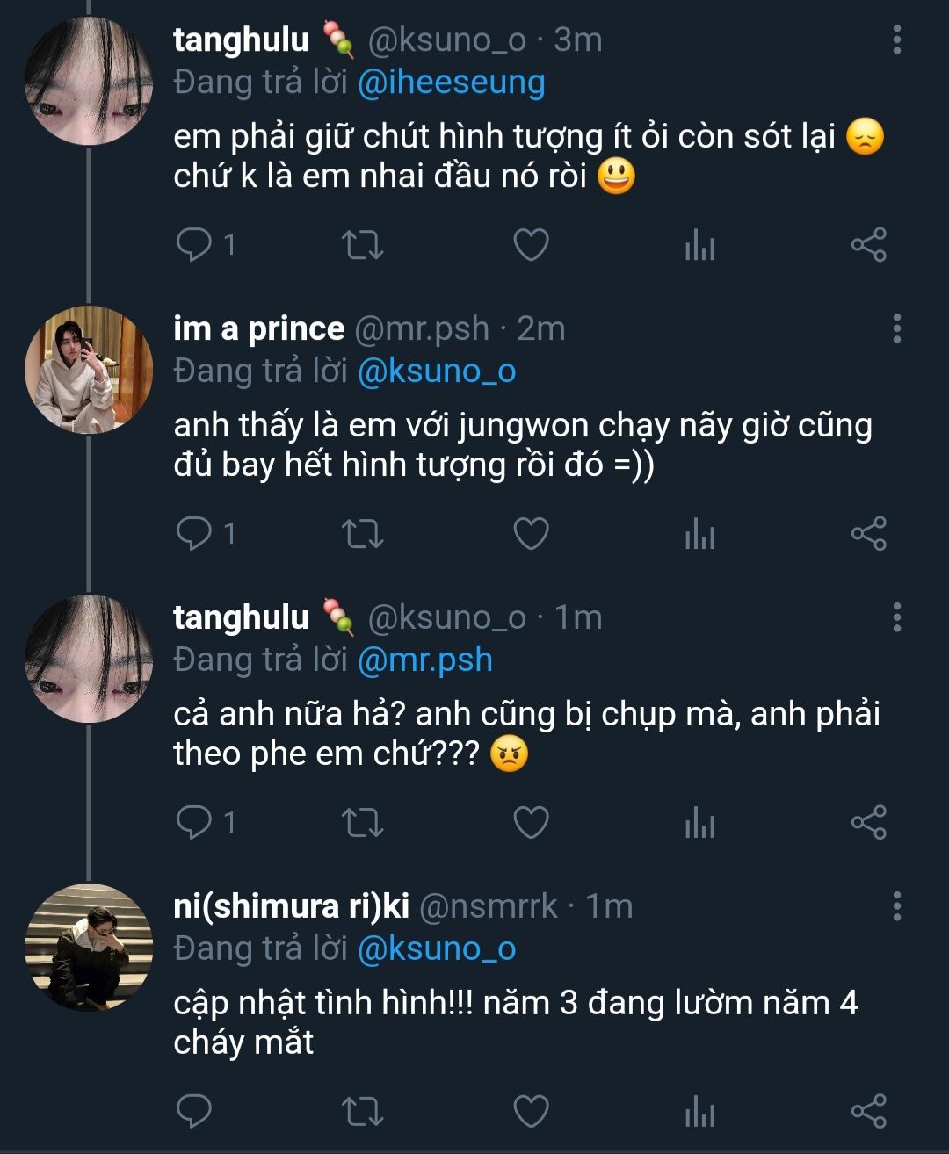Screen dimensions: 949x1154
Task: View analytics of first tanghulu tweet
Action: [699, 245]
